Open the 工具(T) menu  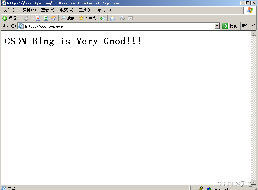tap(85, 10)
